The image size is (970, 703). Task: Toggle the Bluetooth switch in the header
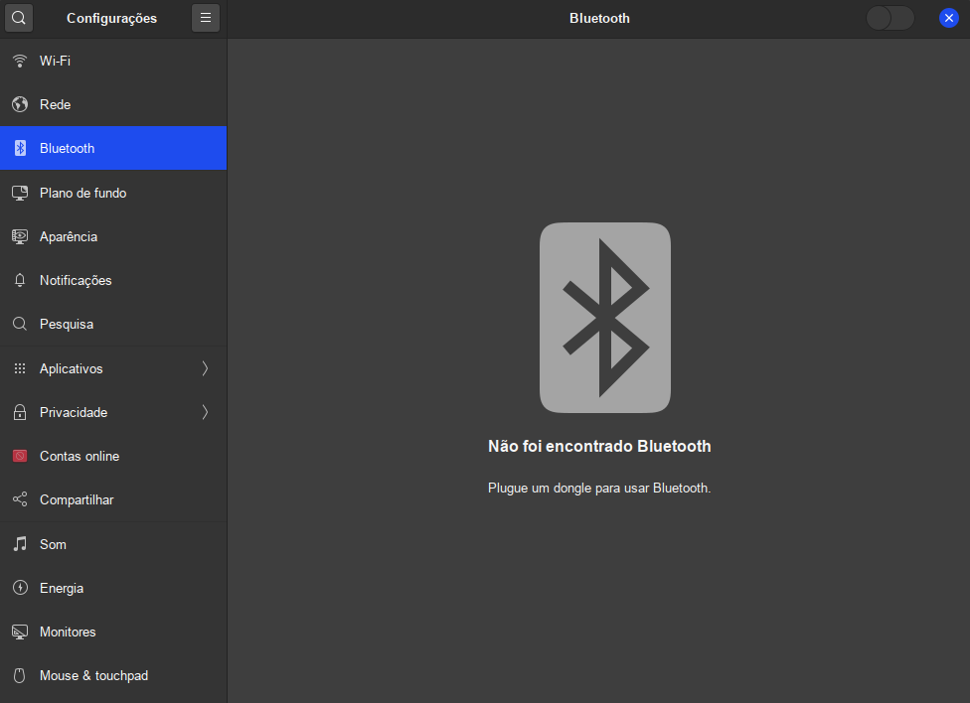click(x=889, y=18)
